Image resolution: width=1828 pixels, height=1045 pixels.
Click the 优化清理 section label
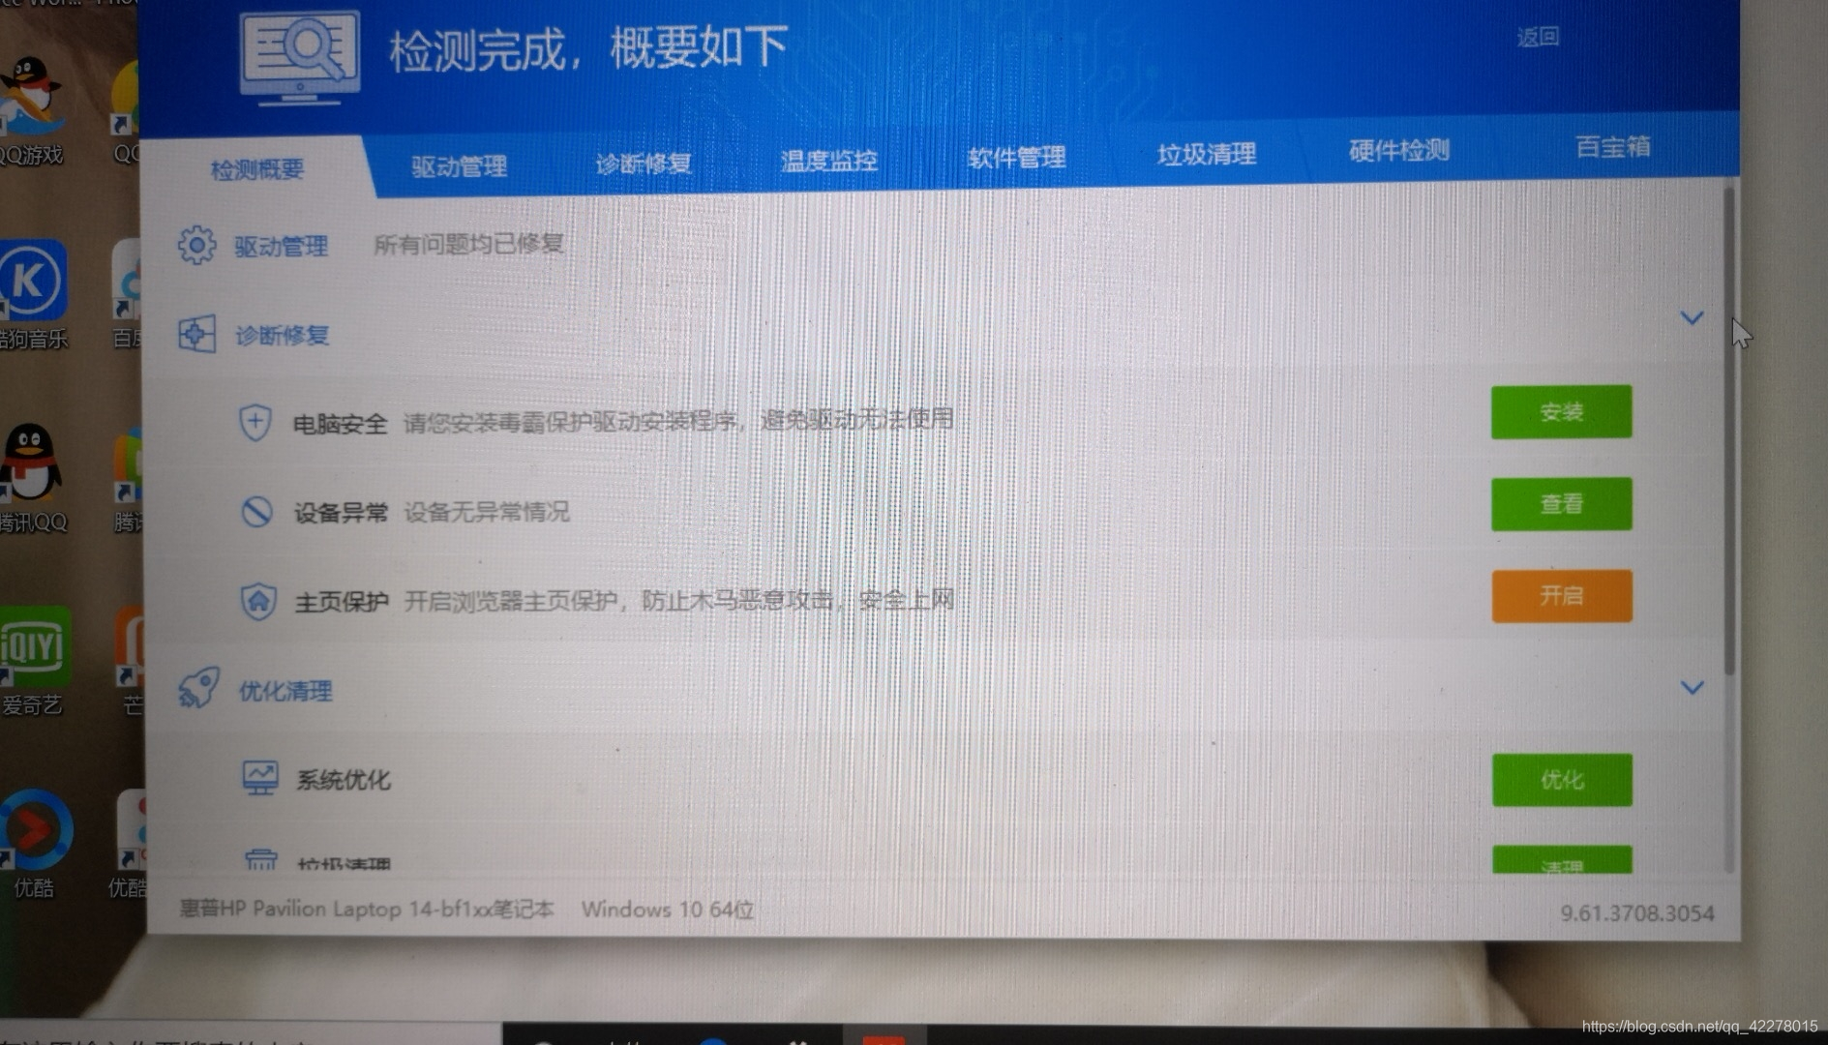coord(285,691)
